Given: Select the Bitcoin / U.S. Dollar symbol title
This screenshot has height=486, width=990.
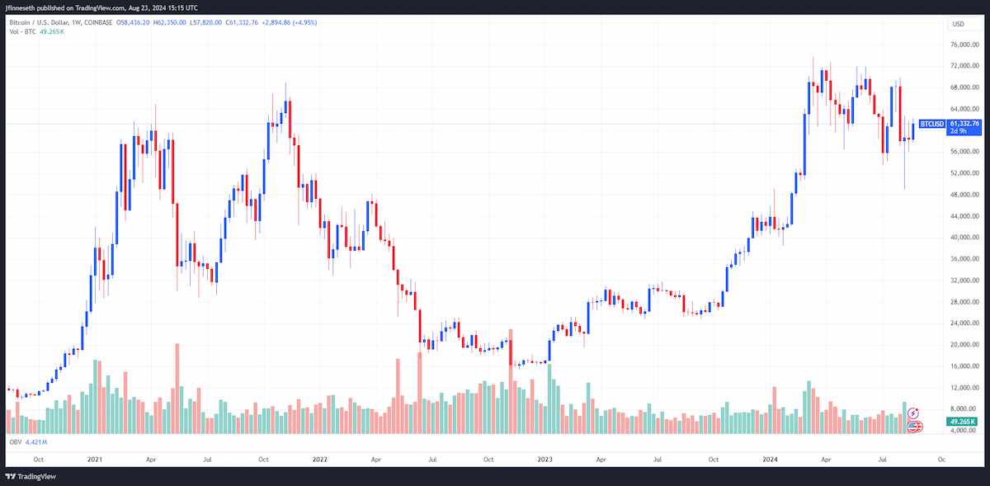Looking at the screenshot, I should point(43,22).
